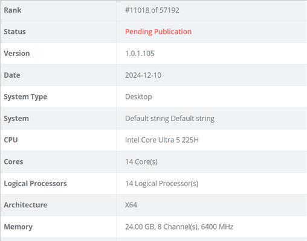The height and width of the screenshot is (241, 307).
Task: Select version number 1.0.1.105
Action: pyautogui.click(x=140, y=53)
